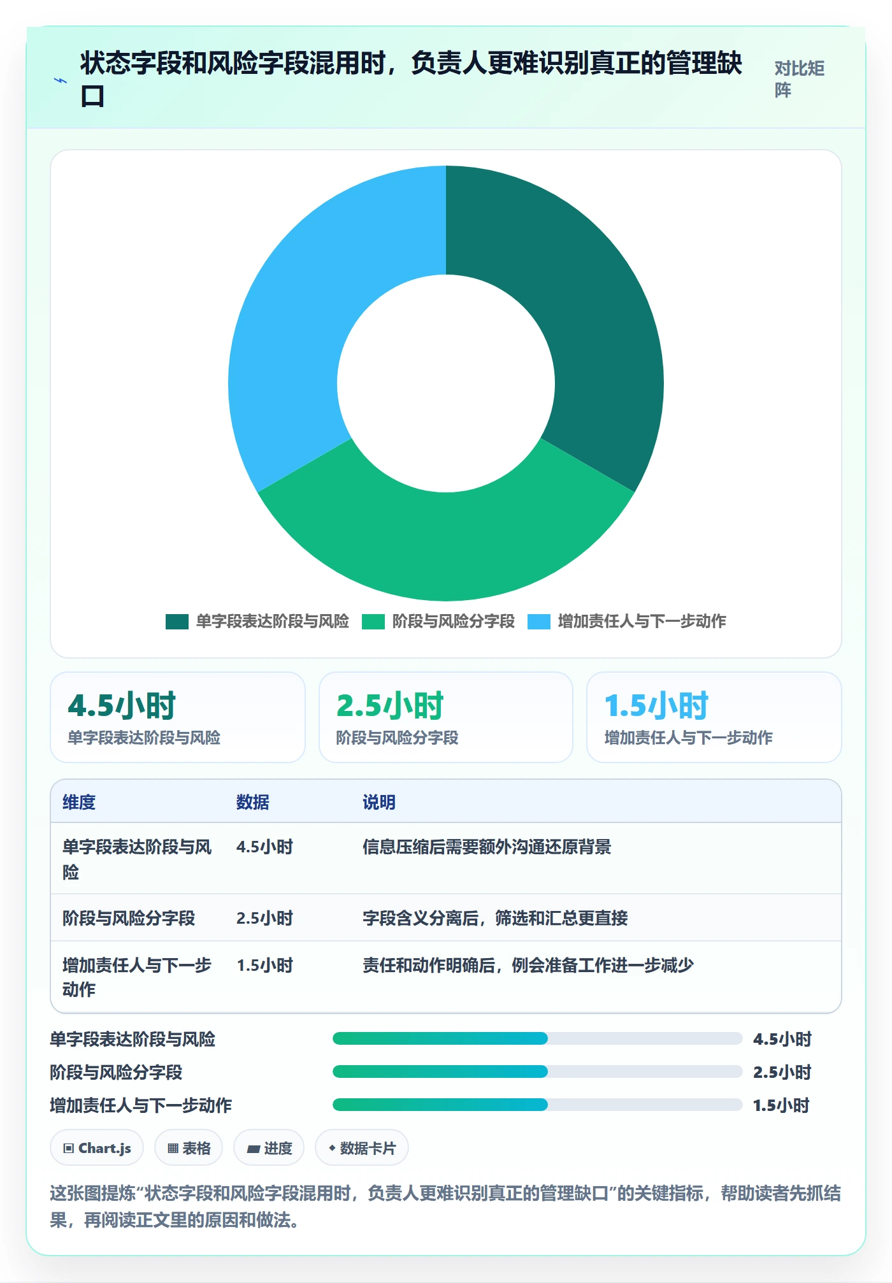The width and height of the screenshot is (892, 1283).
Task: Click the 表格 tag
Action: click(x=189, y=1148)
